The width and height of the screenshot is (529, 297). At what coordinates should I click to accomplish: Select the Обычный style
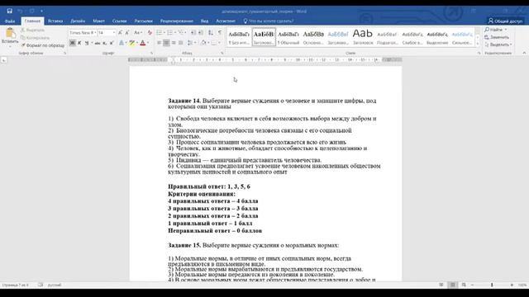pos(288,37)
